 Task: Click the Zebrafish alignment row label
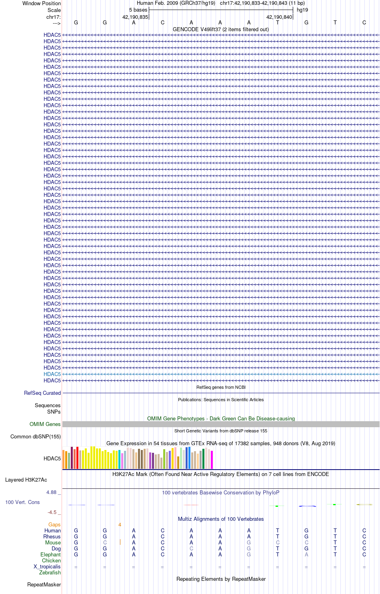click(x=50, y=573)
